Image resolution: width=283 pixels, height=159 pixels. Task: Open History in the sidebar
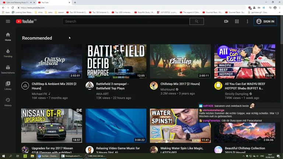(8, 102)
